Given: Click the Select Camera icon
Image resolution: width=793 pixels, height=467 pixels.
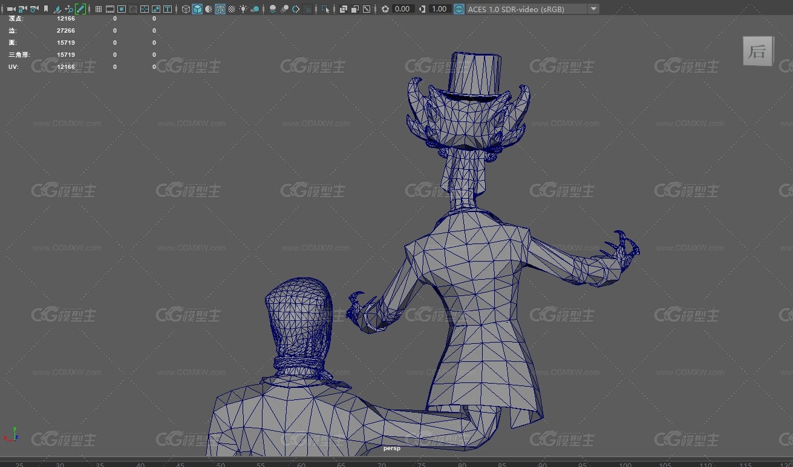Looking at the screenshot, I should point(11,9).
